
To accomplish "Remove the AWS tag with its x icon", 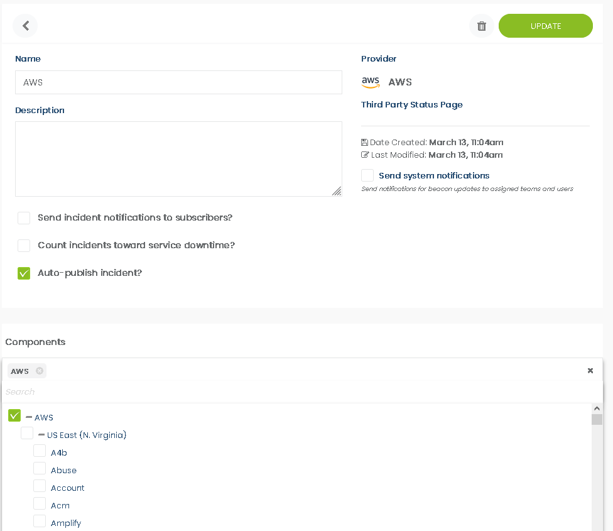I will (x=40, y=371).
